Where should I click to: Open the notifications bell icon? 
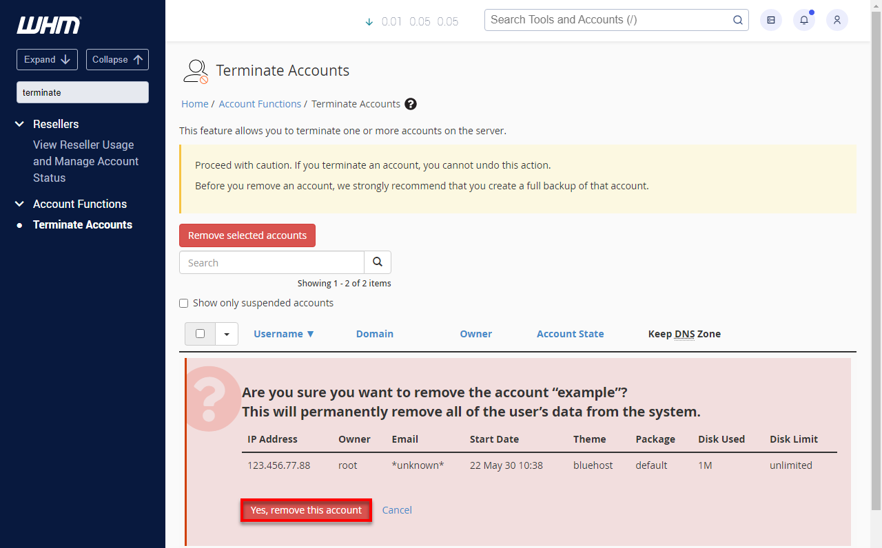[x=803, y=20]
